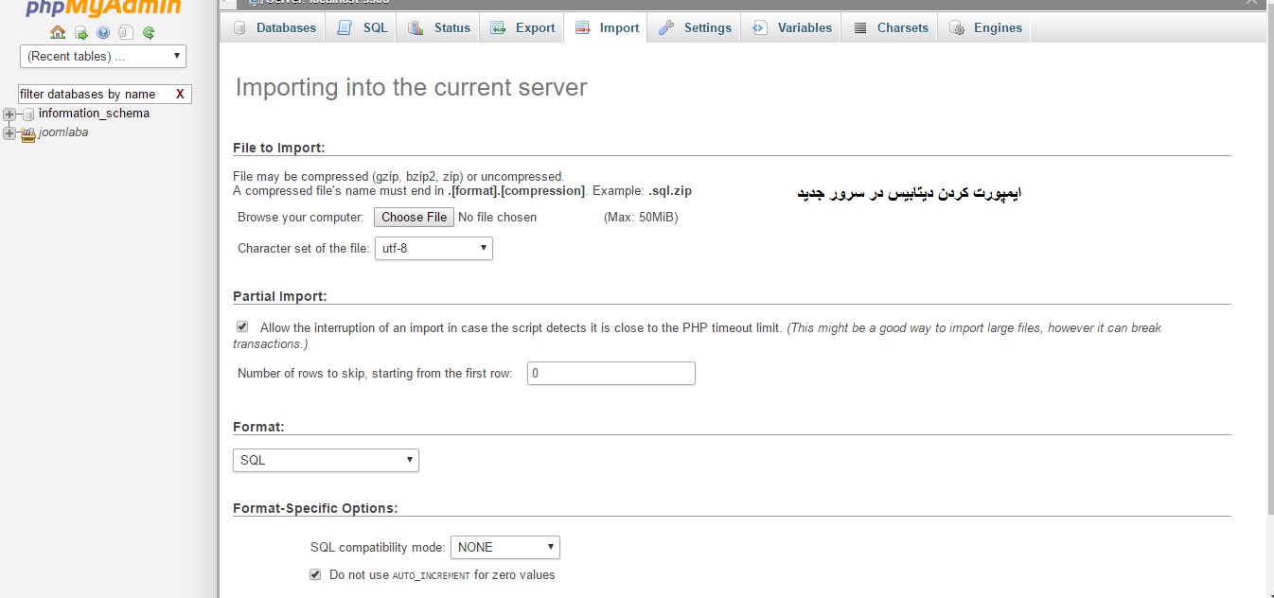Click the Variables tab icon
Screen dimensions: 1274x598
[x=760, y=27]
